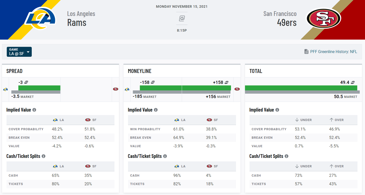Click info icon next to Spread Cash/Ticket Splits
Viewport: 365px width, 195px height.
point(43,156)
